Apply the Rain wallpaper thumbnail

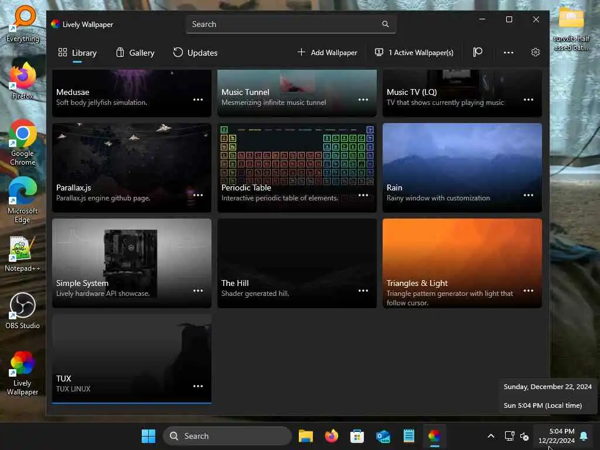[x=462, y=168]
